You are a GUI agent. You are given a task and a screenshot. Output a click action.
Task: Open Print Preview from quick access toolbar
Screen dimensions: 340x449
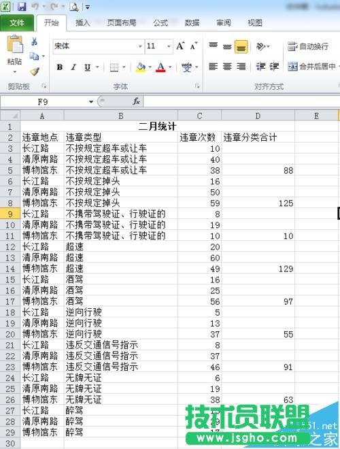(74, 6)
